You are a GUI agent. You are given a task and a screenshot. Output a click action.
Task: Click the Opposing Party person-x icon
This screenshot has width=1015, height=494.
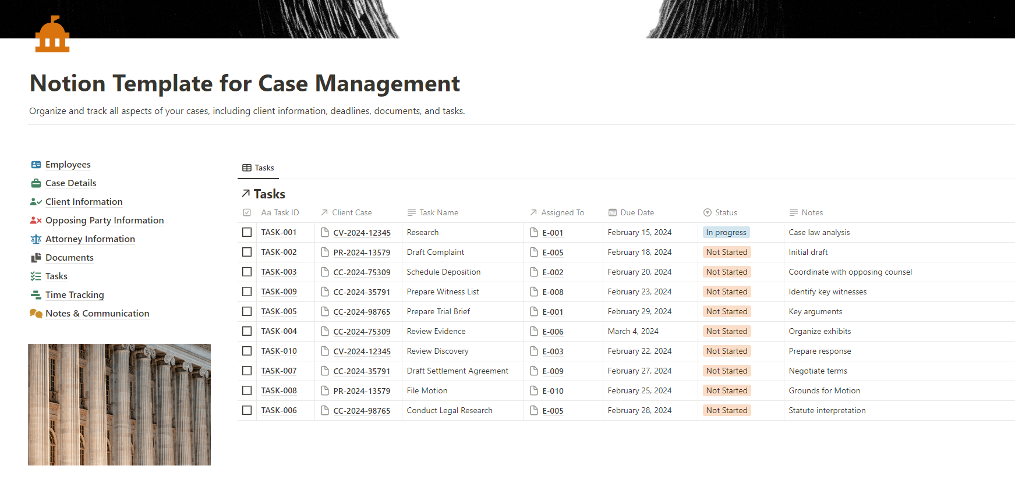tap(36, 221)
